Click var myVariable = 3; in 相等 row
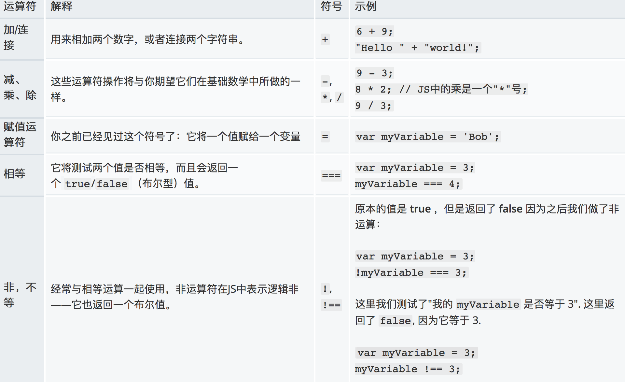This screenshot has width=625, height=382. [415, 168]
